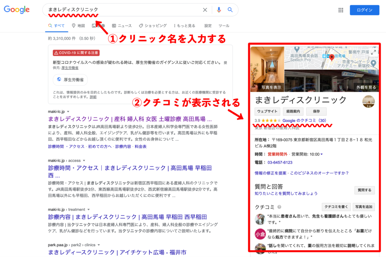
Task: Click the clear search X icon
Action: click(x=205, y=10)
